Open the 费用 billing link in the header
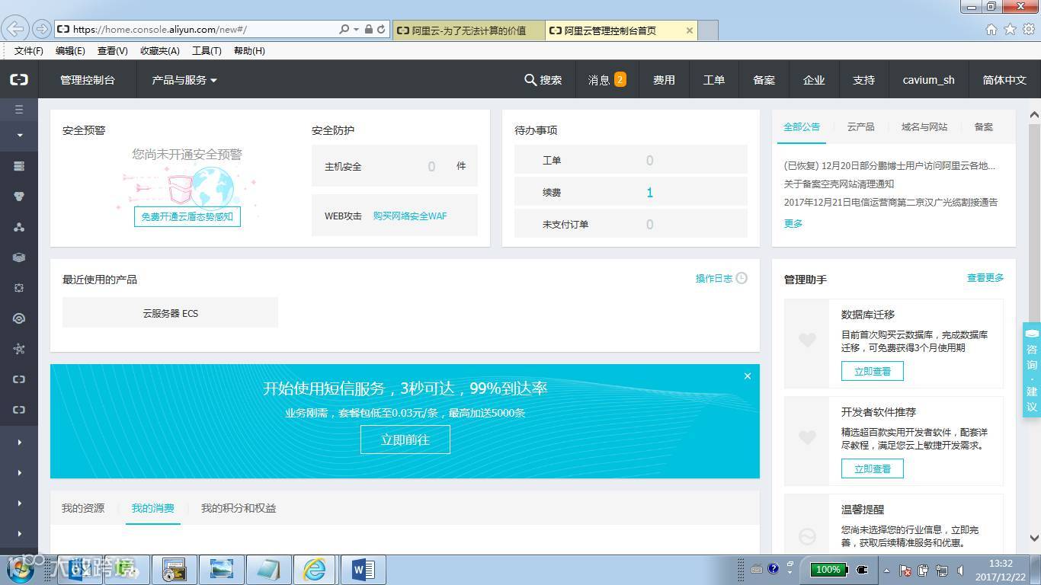 664,80
